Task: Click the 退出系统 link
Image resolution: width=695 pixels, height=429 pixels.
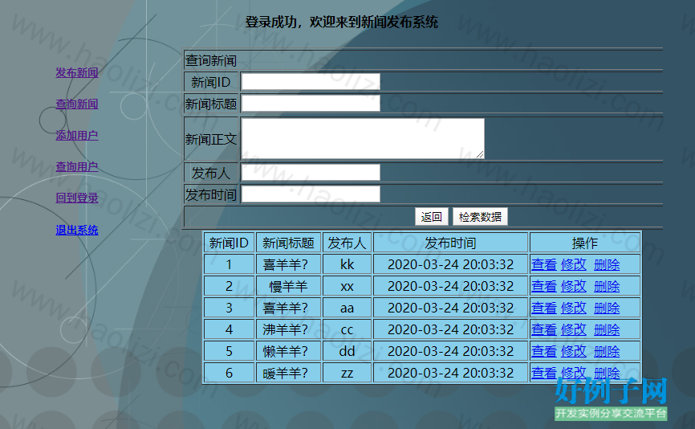Action: click(77, 230)
